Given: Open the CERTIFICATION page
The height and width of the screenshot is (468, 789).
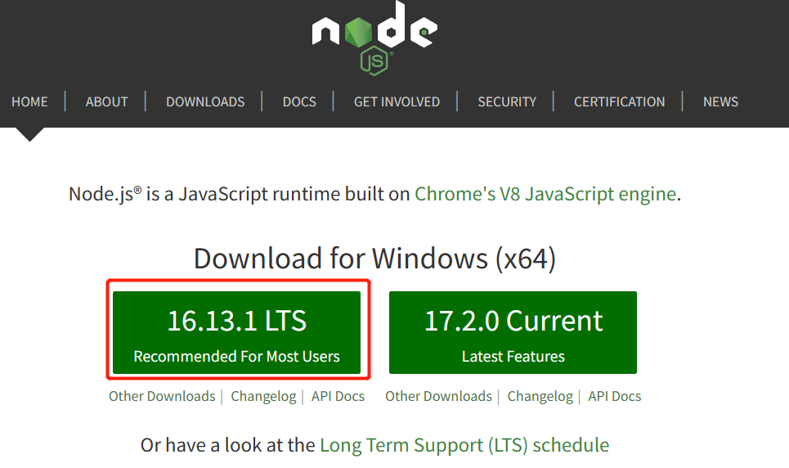Looking at the screenshot, I should pyautogui.click(x=620, y=101).
